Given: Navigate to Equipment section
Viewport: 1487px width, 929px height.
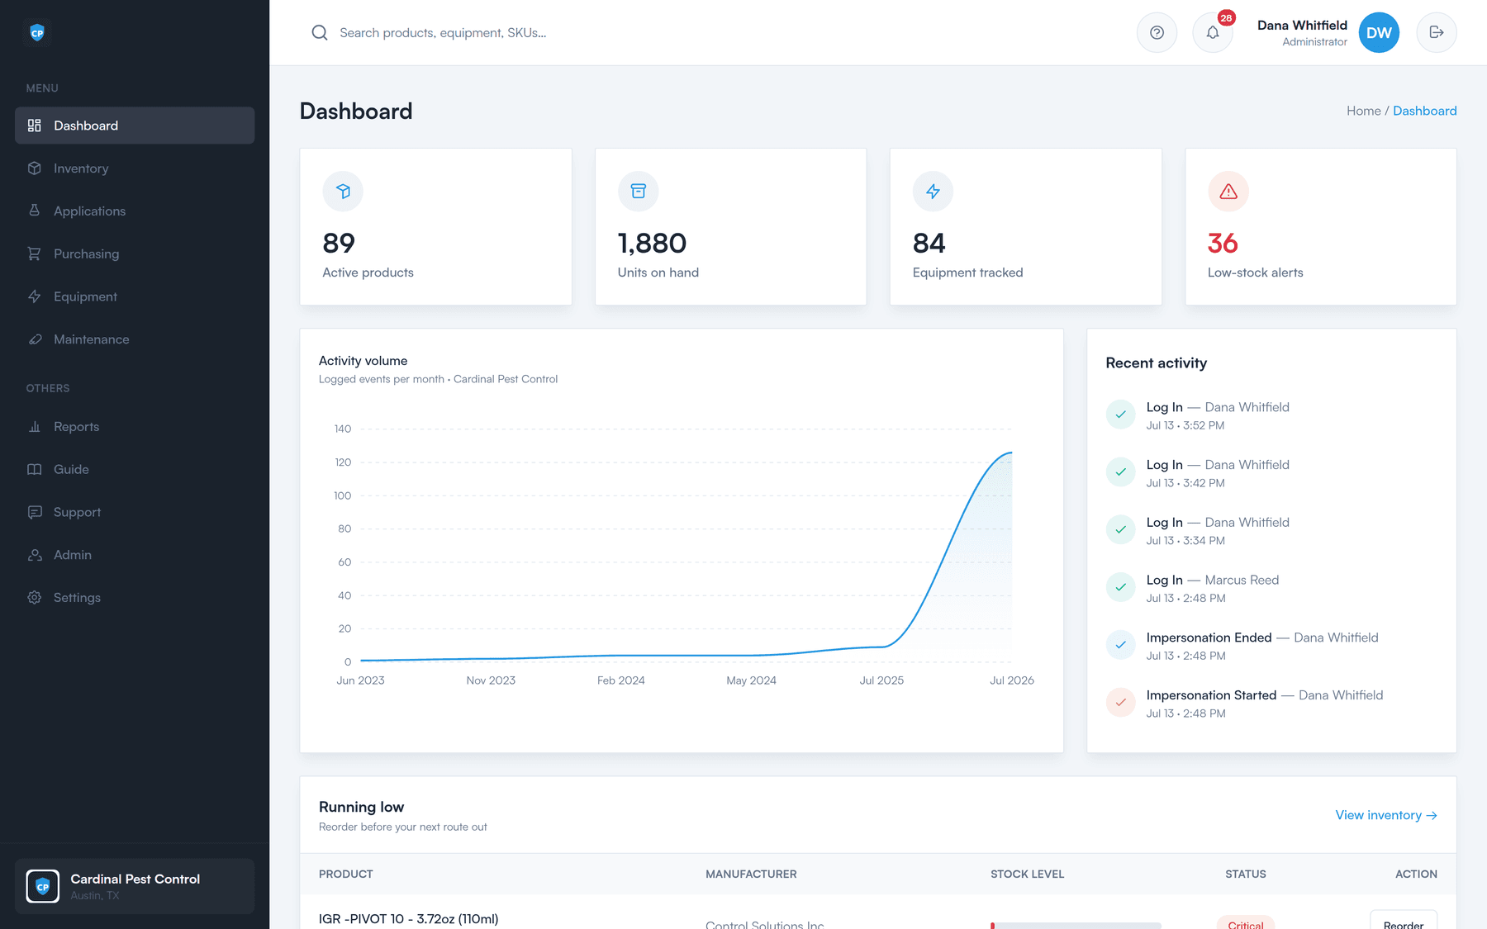Looking at the screenshot, I should pyautogui.click(x=135, y=296).
